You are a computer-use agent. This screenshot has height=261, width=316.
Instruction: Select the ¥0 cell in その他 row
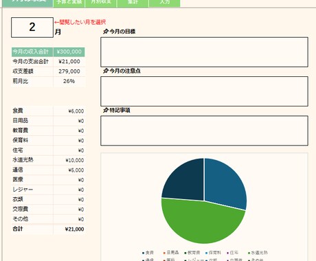(69, 219)
